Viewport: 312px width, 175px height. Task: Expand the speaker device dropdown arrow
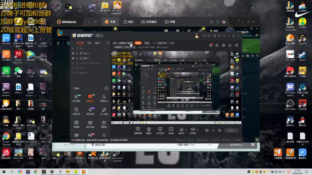coord(197,130)
